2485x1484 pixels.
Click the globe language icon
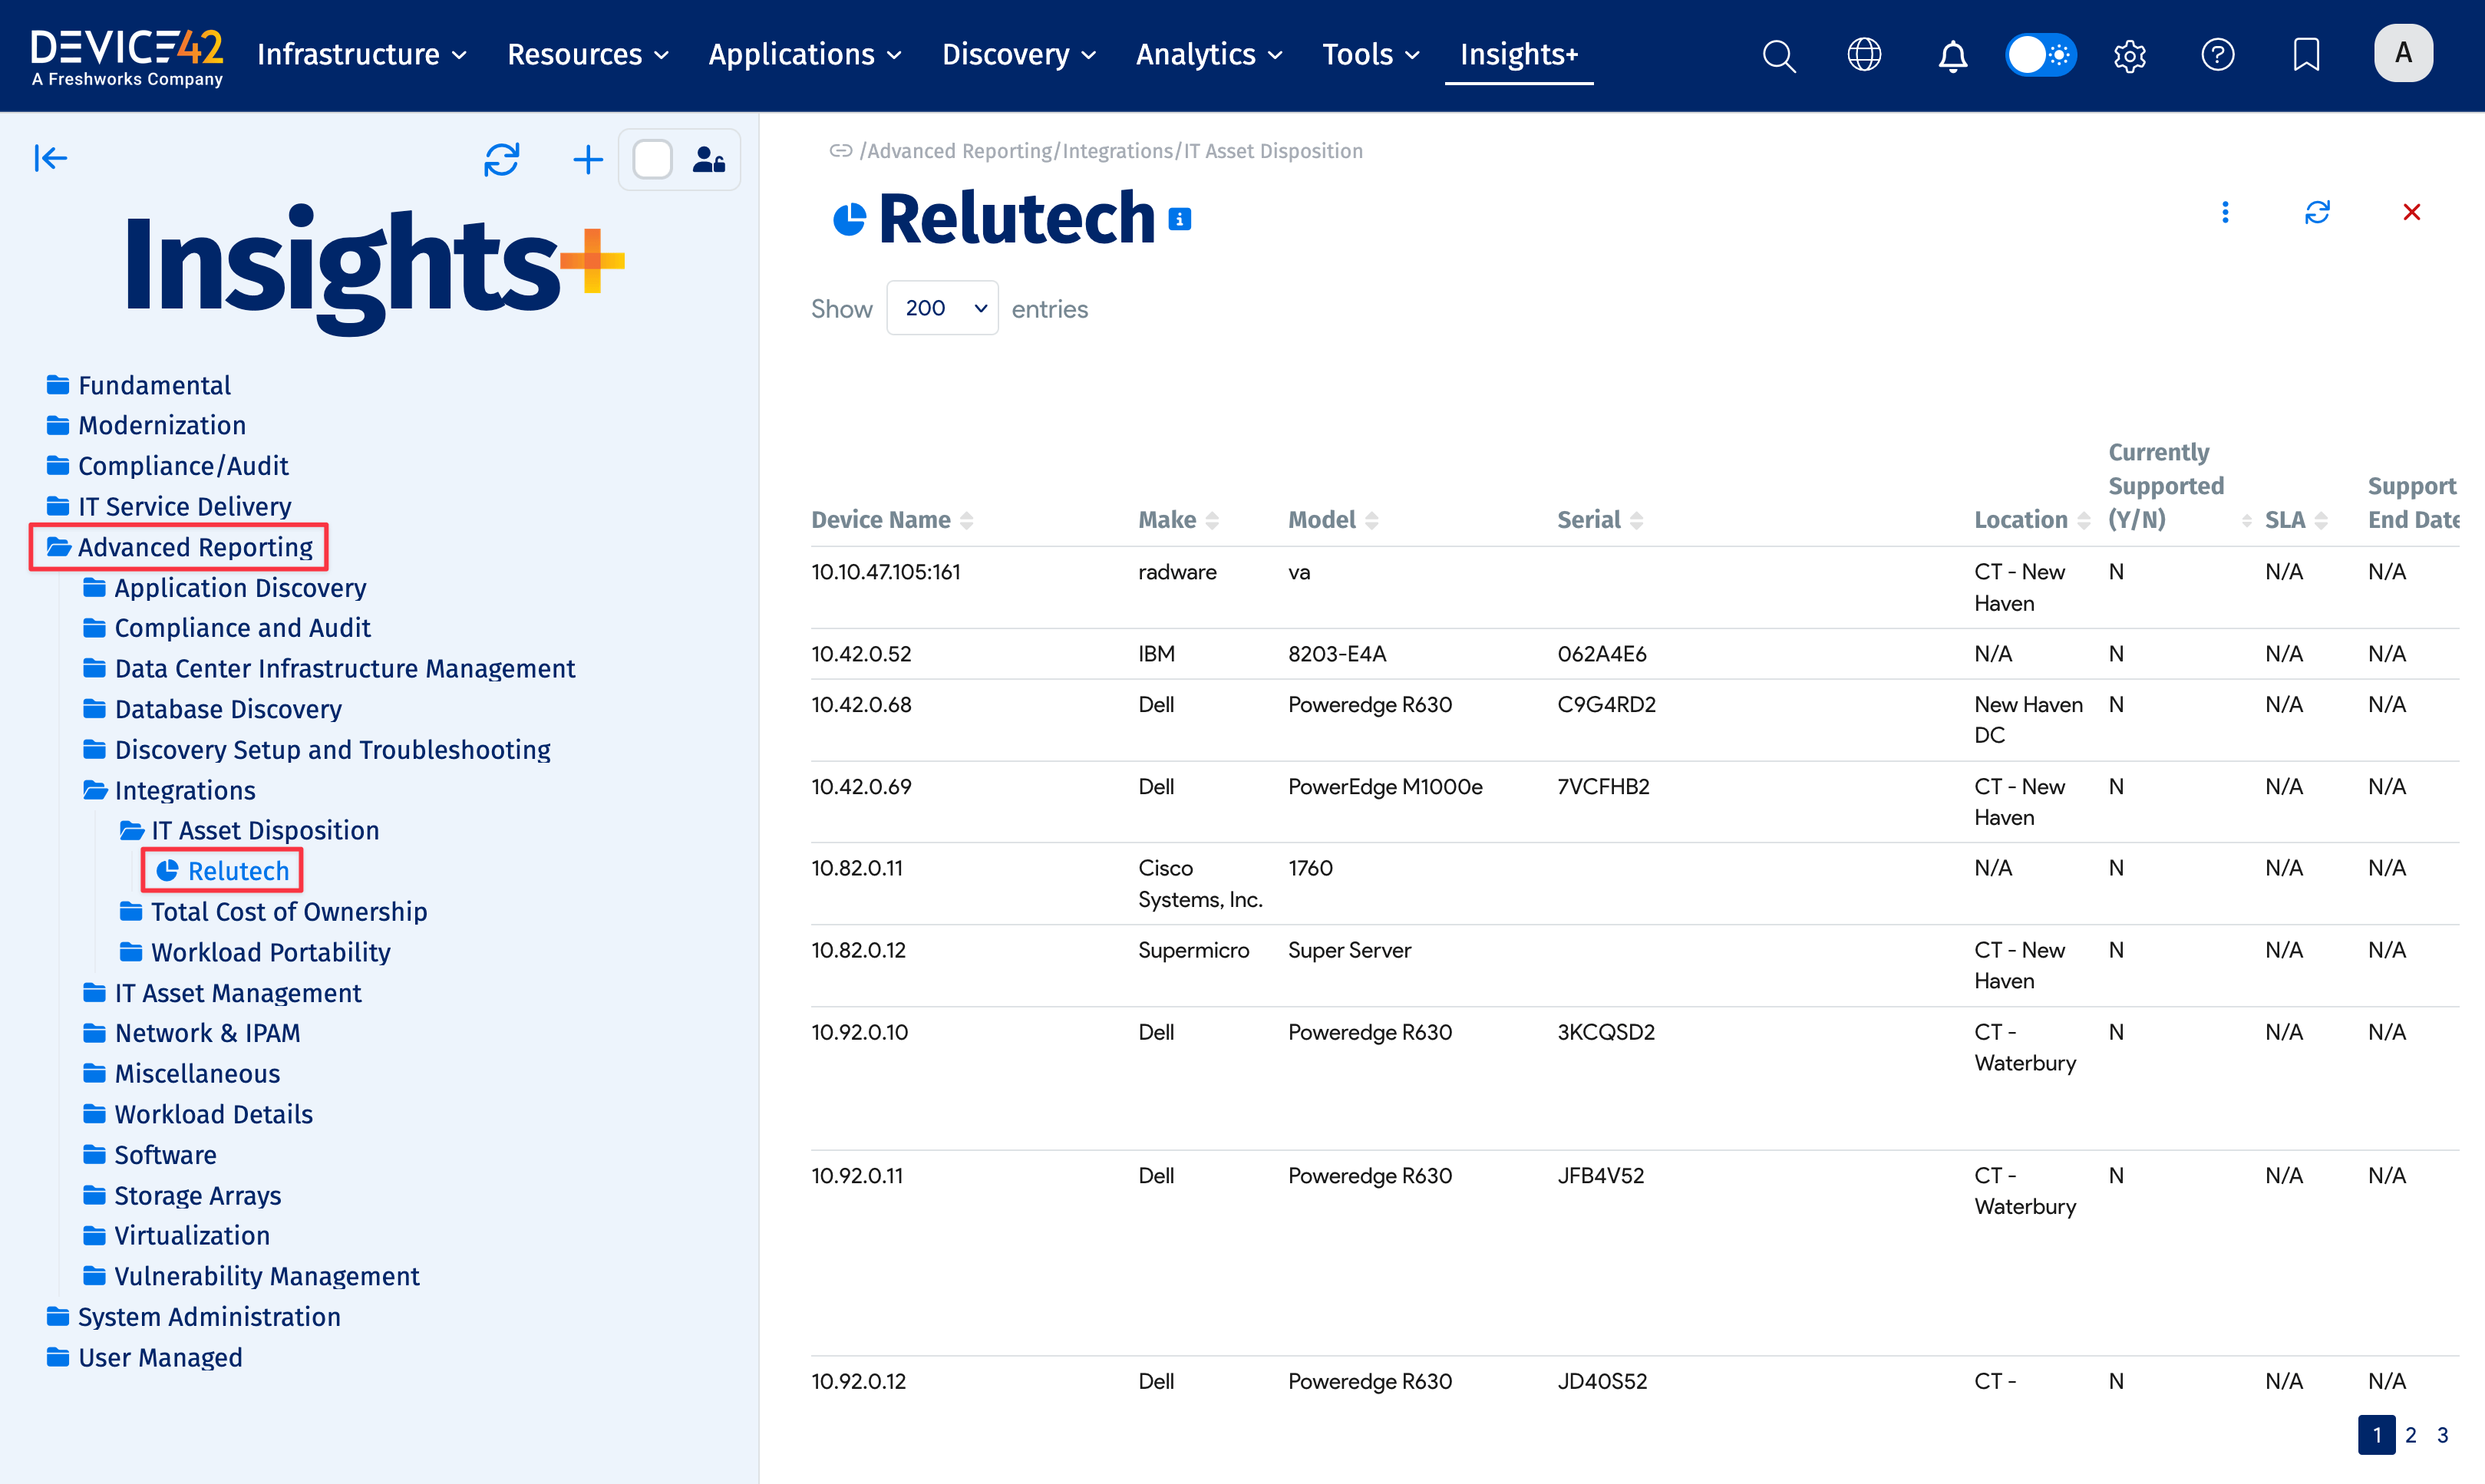tap(1864, 55)
